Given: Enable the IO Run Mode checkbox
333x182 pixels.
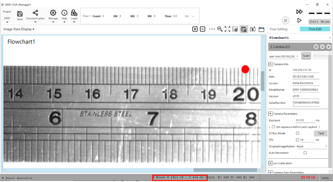Looking at the screenshot, I should tap(297, 133).
